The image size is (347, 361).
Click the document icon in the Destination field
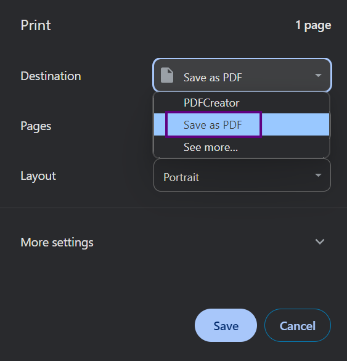[x=167, y=75]
